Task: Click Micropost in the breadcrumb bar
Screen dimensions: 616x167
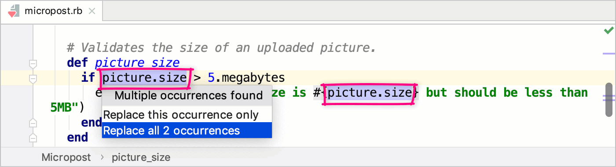Action: coord(66,157)
